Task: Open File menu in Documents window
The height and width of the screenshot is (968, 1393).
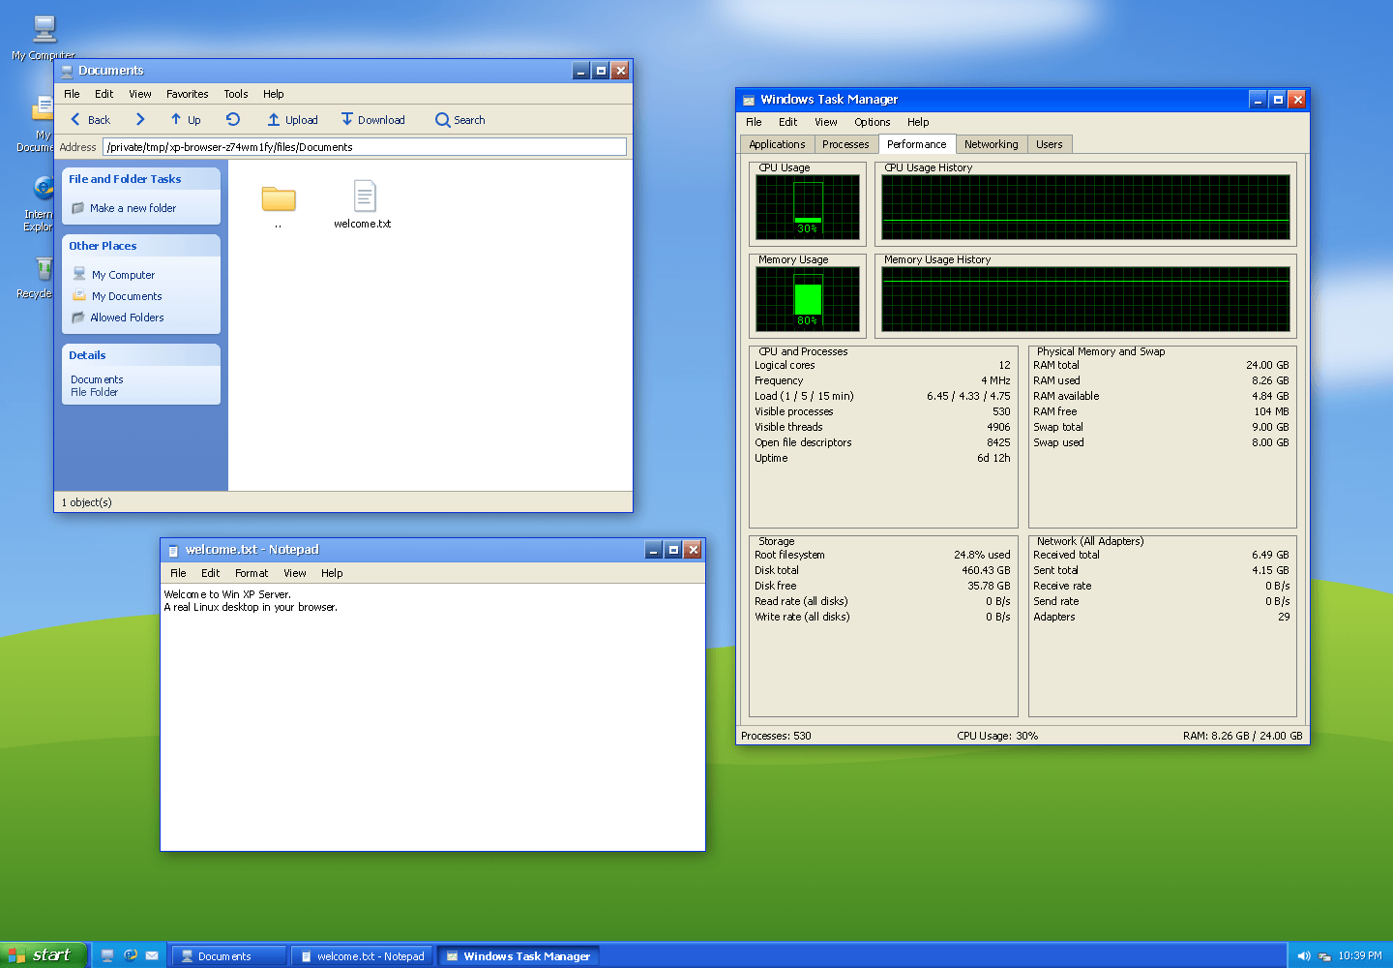Action: pyautogui.click(x=72, y=94)
